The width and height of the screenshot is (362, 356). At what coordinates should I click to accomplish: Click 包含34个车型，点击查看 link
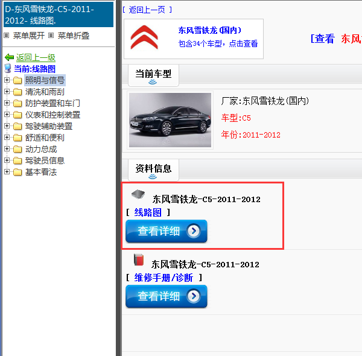[x=218, y=43]
